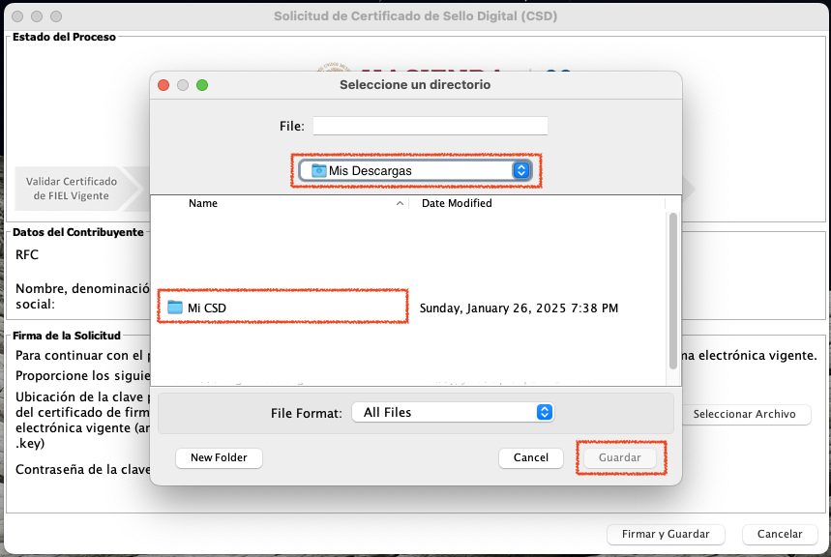Sort by the Name column header
Viewport: 831px width, 557px height.
pyautogui.click(x=203, y=203)
